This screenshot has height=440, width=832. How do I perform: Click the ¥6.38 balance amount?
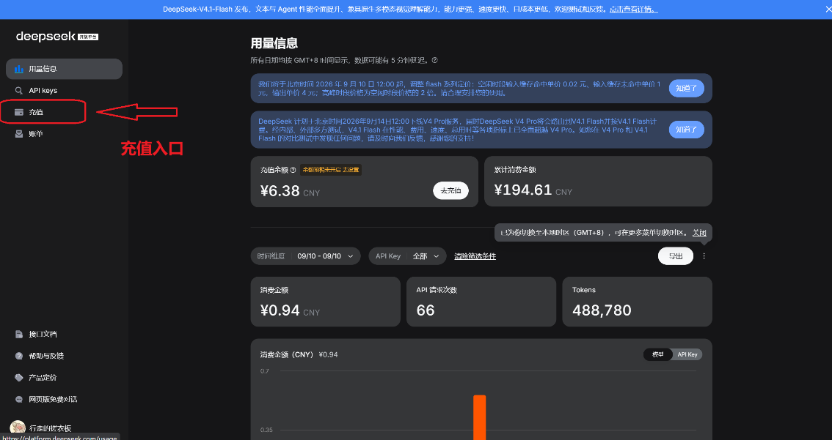pyautogui.click(x=280, y=190)
